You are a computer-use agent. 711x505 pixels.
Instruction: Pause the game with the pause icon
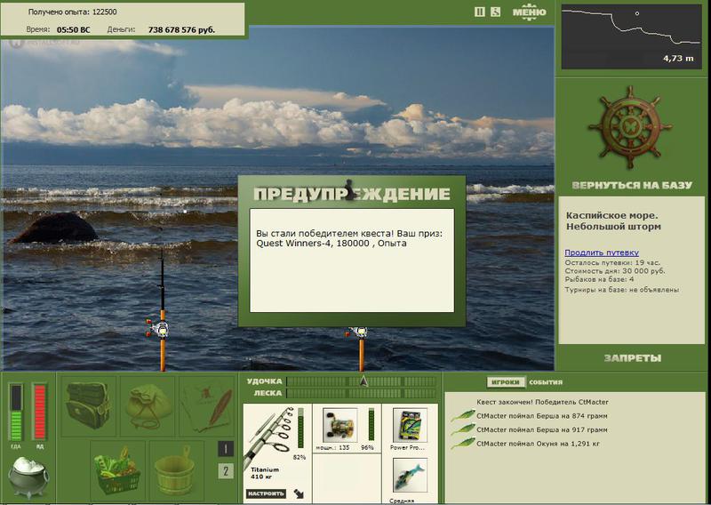click(x=479, y=12)
